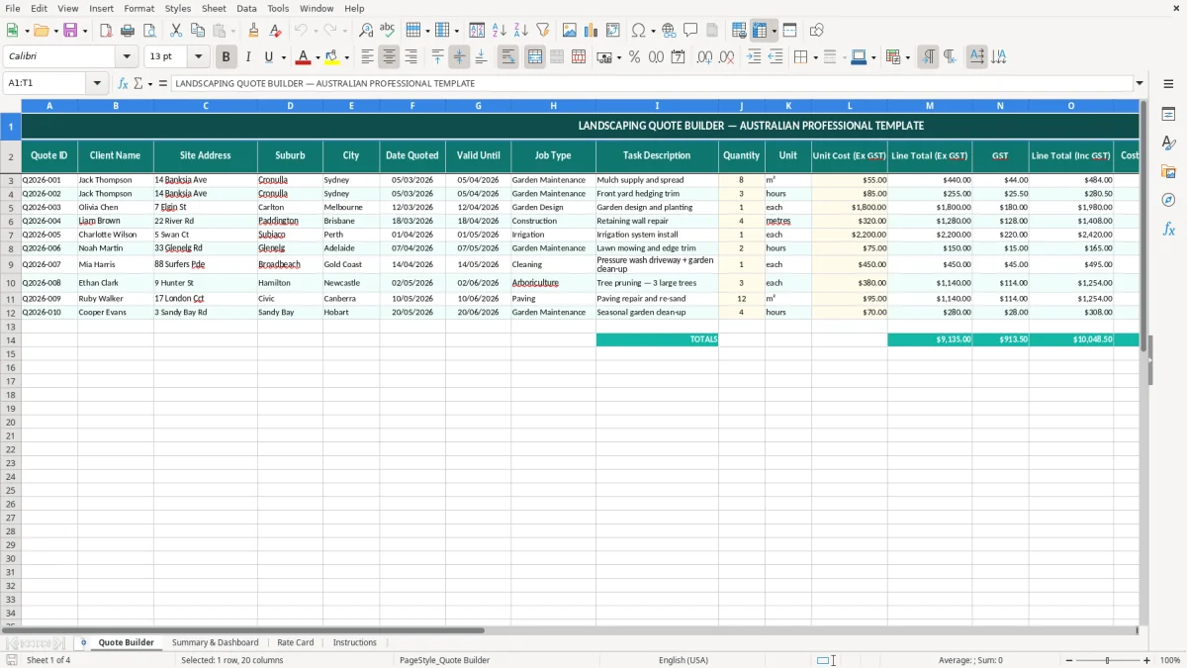Apply the red font color swatch
The height and width of the screenshot is (668, 1187).
304,57
